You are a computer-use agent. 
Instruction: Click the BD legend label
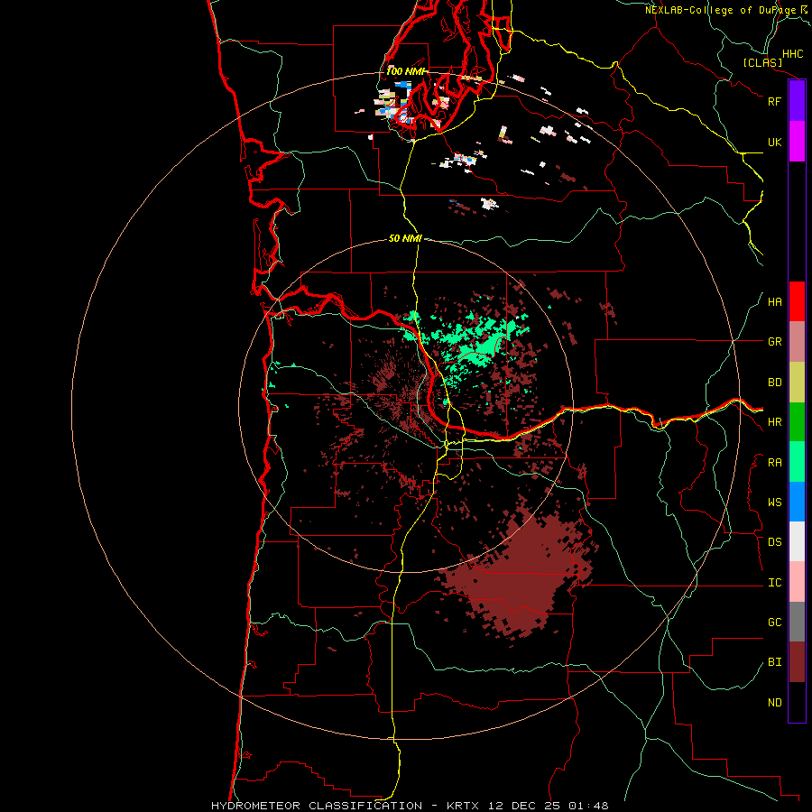(x=774, y=383)
